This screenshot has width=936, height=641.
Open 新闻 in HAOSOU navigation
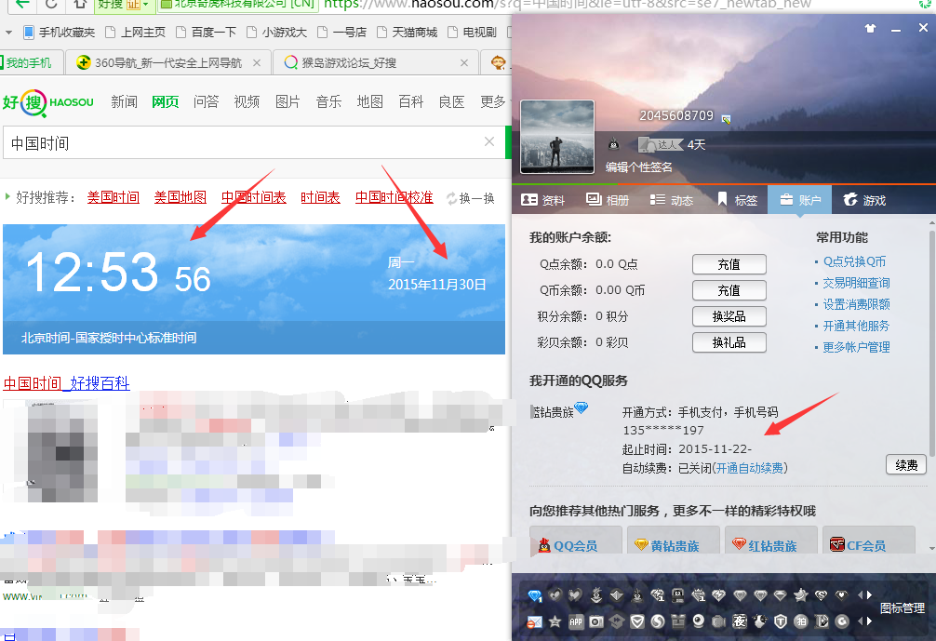coord(124,102)
